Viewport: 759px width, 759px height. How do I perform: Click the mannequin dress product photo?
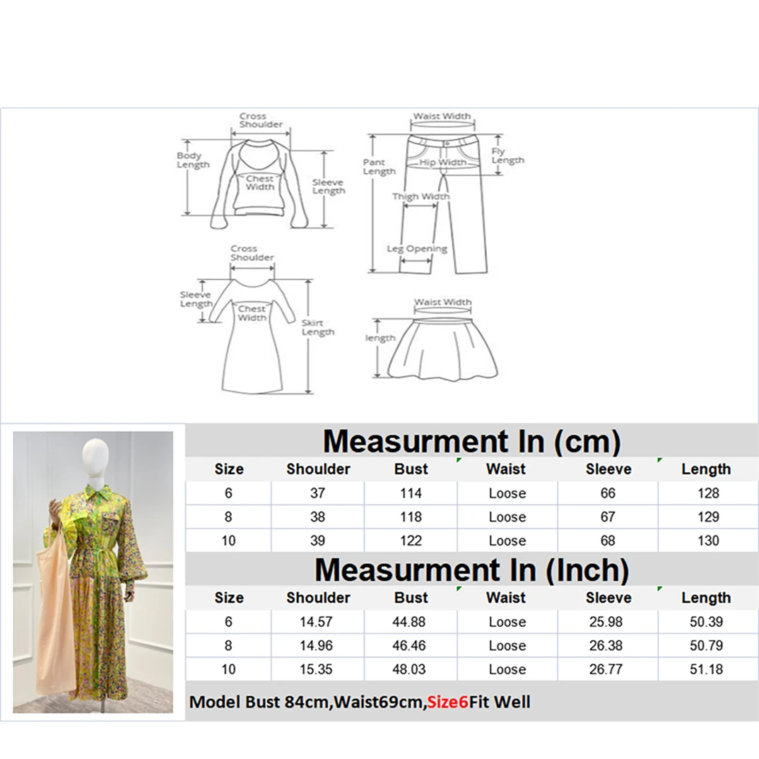(x=93, y=572)
